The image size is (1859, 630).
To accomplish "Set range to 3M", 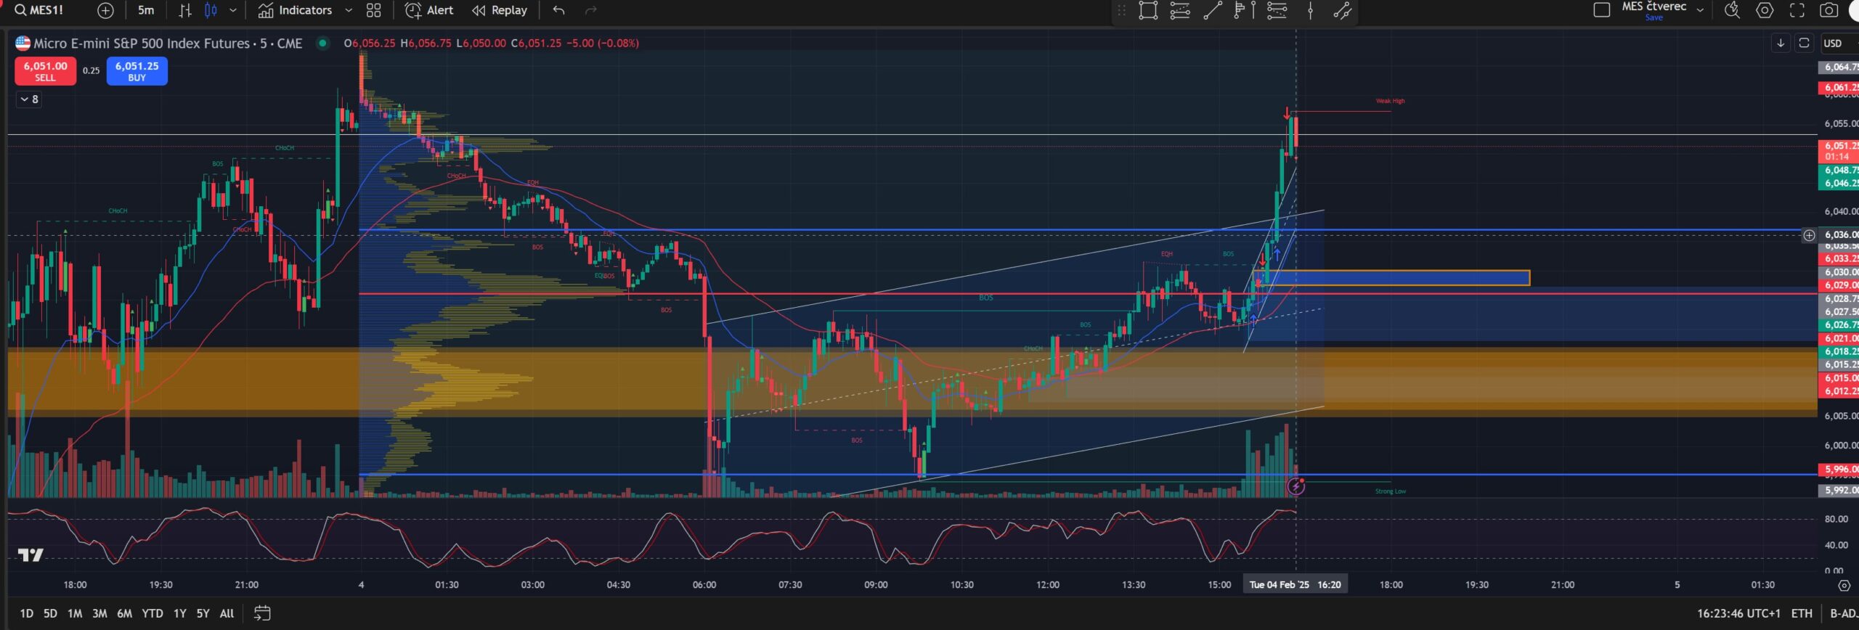I will 99,613.
